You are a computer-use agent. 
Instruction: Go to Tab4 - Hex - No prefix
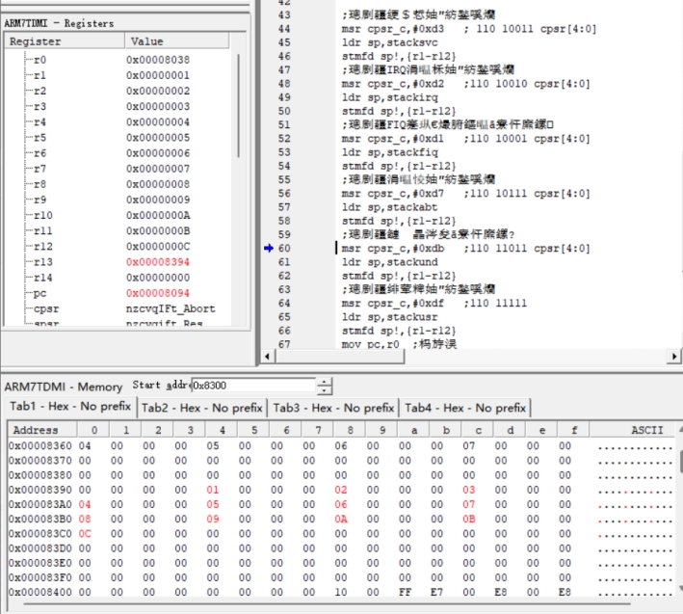pyautogui.click(x=465, y=408)
